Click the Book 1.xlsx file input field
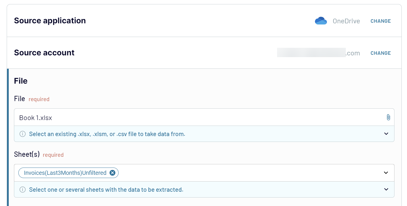 (204, 117)
